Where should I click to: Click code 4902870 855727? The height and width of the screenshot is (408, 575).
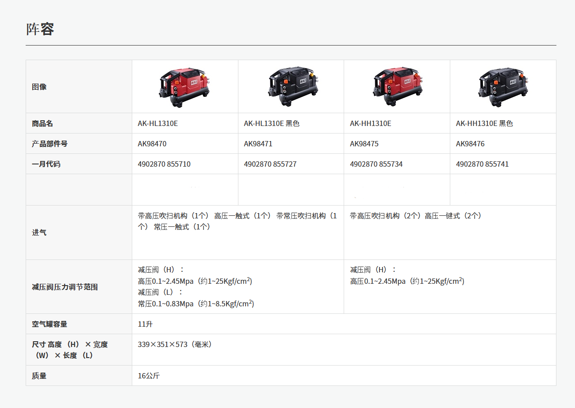coord(270,164)
